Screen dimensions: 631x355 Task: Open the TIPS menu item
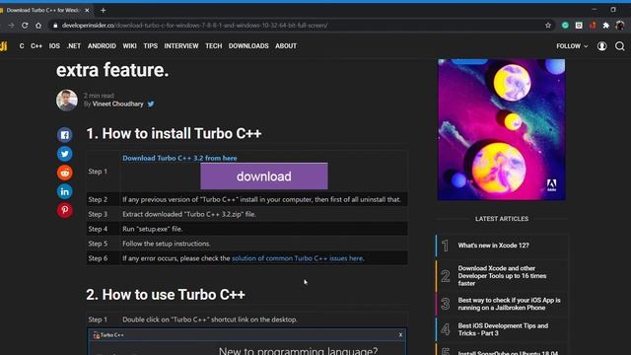pos(151,46)
